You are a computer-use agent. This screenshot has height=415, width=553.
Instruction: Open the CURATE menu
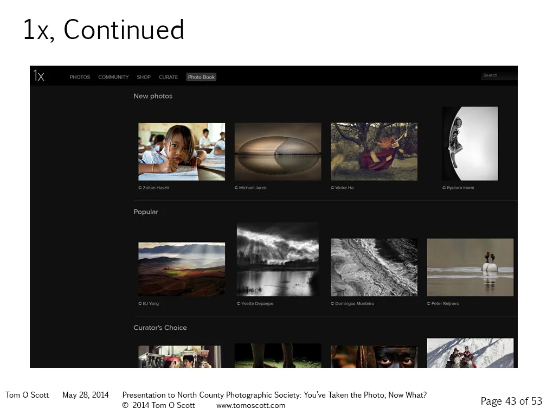168,77
